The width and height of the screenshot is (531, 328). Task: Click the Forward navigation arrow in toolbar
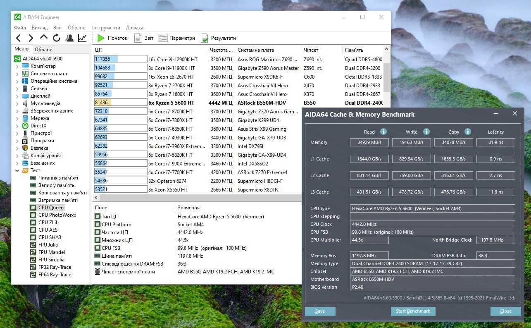tap(31, 38)
